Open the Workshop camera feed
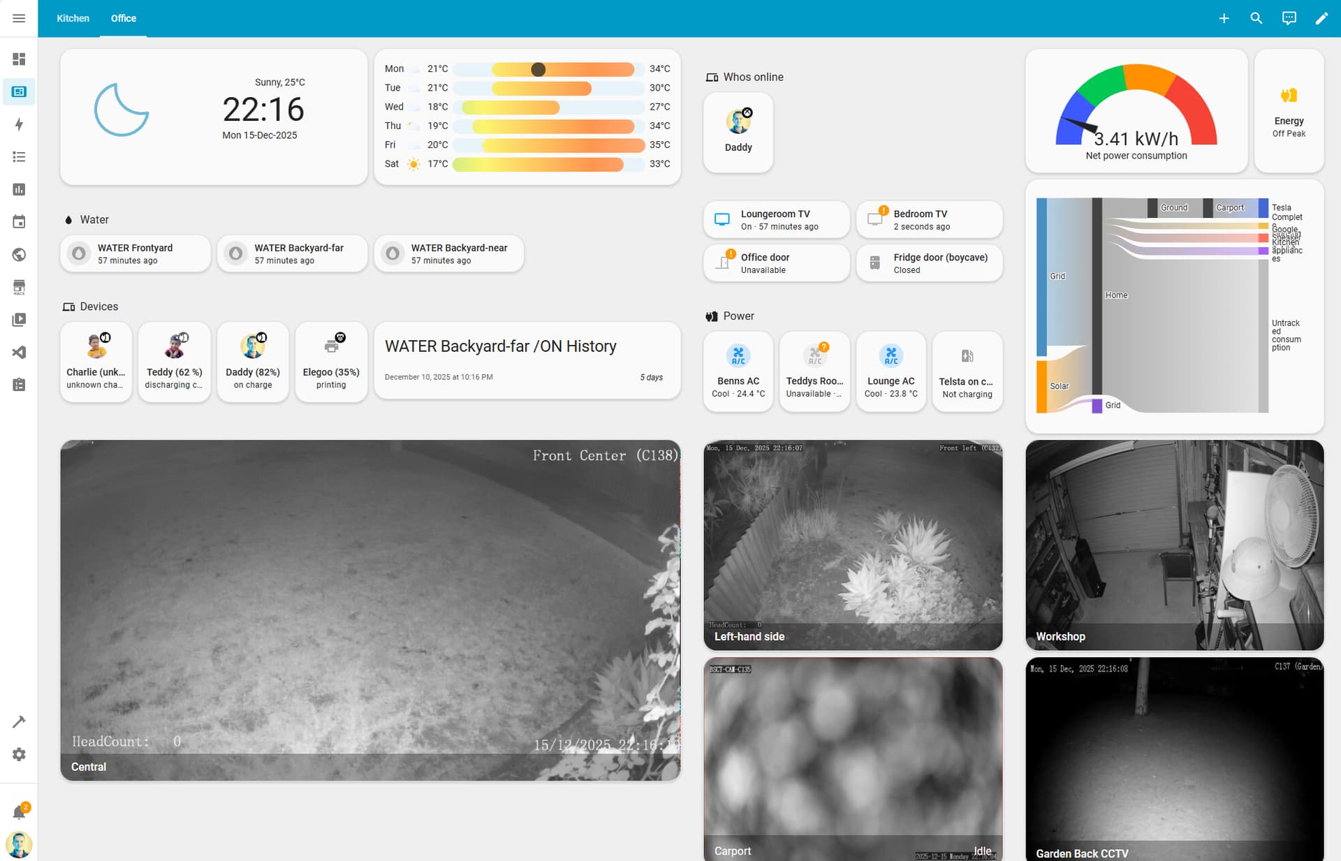The width and height of the screenshot is (1341, 861). pos(1174,545)
